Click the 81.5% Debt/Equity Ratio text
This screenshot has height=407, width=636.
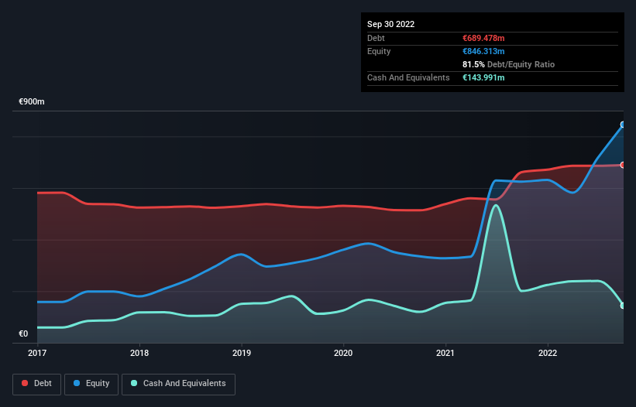tap(508, 64)
